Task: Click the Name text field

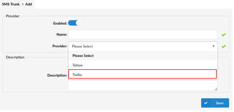Action: pos(143,34)
